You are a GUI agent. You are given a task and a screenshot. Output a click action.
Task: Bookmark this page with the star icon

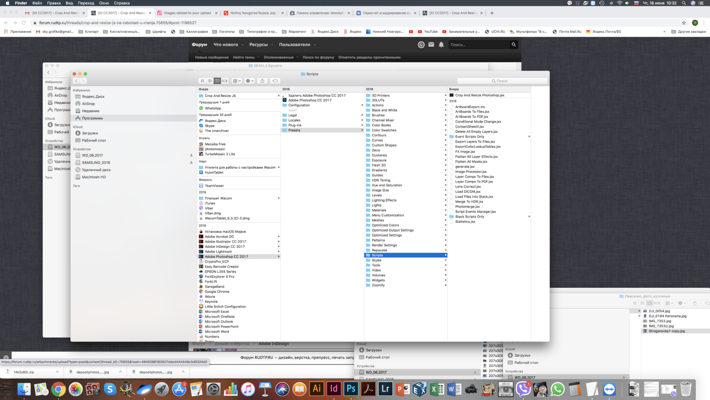click(683, 23)
